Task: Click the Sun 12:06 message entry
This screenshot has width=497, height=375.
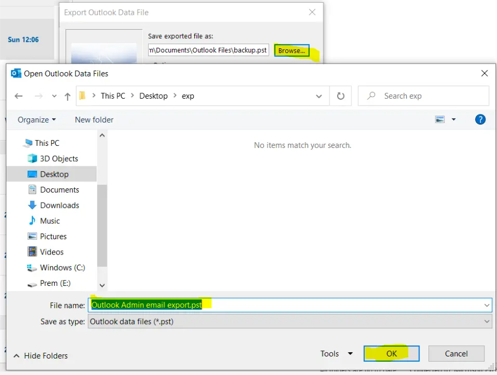Action: tap(27, 39)
